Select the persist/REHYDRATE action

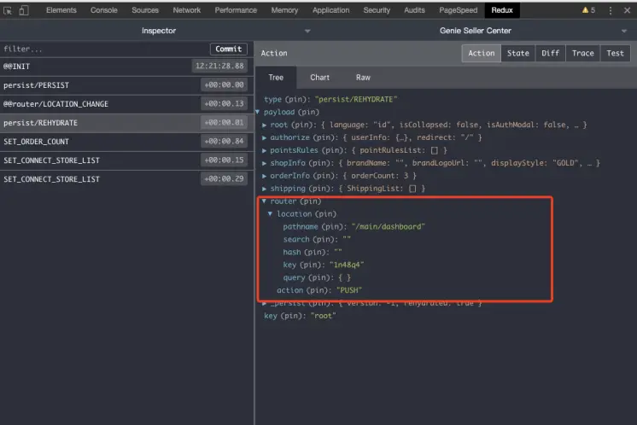(126, 123)
